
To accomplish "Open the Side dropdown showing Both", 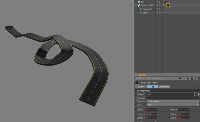I will click(173, 105).
